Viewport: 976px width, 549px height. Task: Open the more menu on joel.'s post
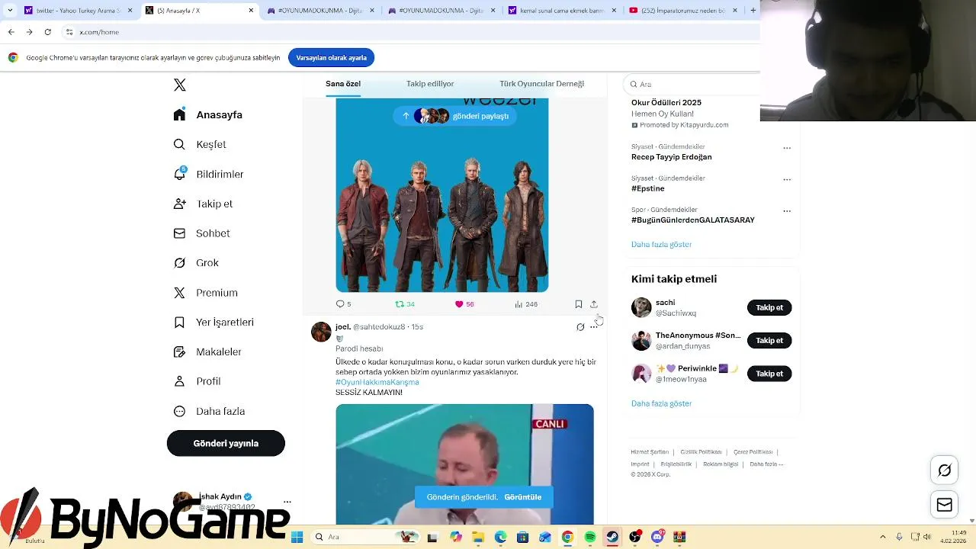coord(594,327)
